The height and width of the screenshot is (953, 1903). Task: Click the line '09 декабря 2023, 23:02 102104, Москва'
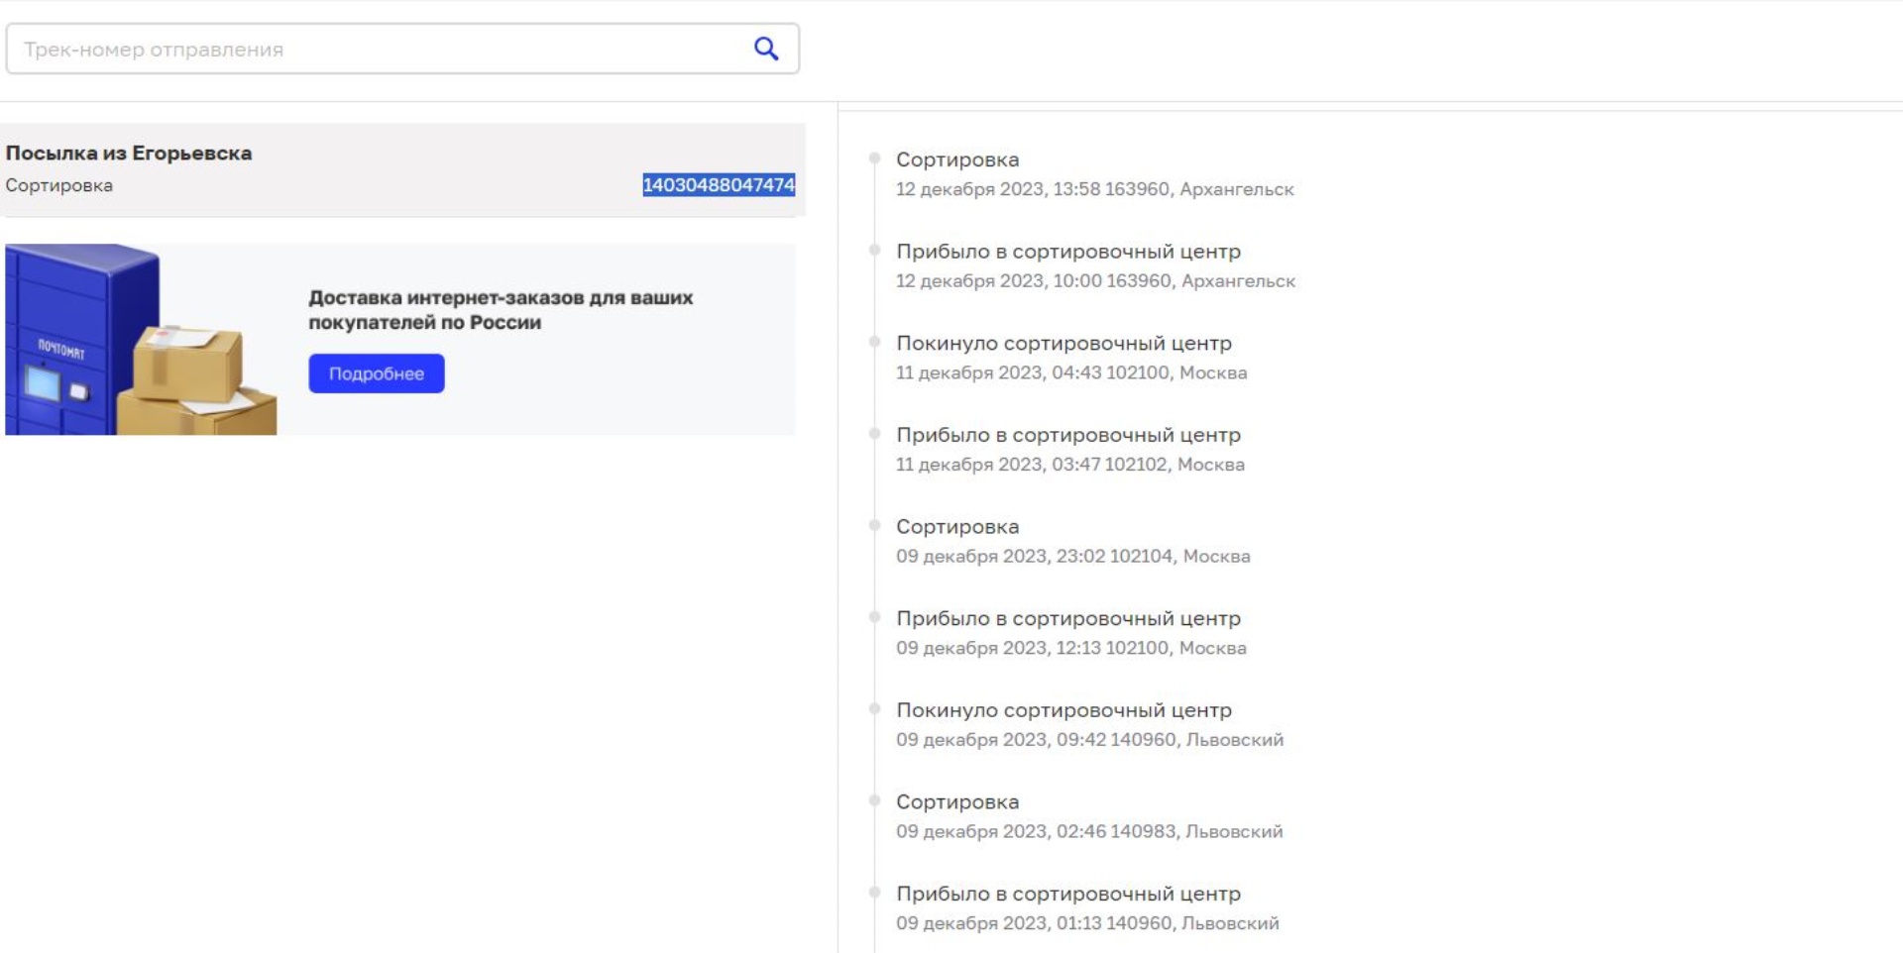point(1073,557)
